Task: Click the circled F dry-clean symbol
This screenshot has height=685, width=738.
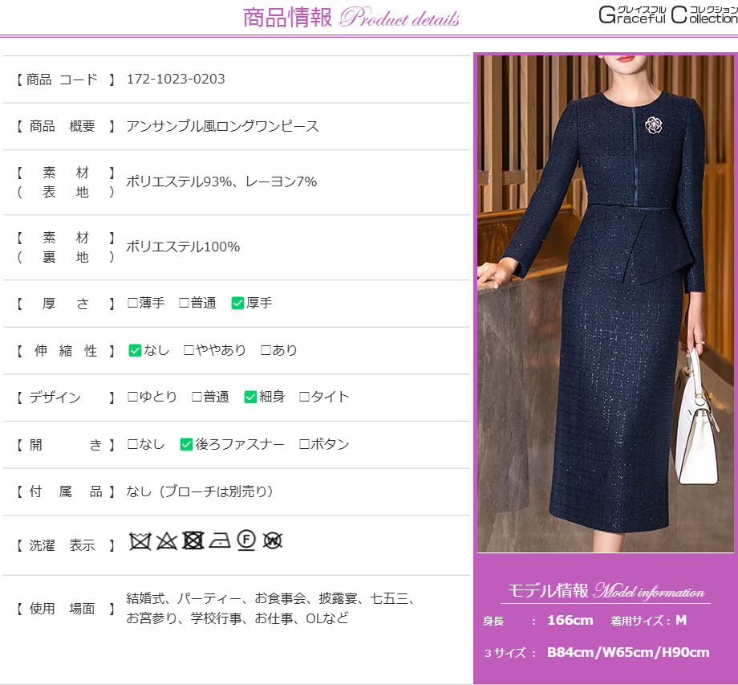Action: click(x=246, y=540)
